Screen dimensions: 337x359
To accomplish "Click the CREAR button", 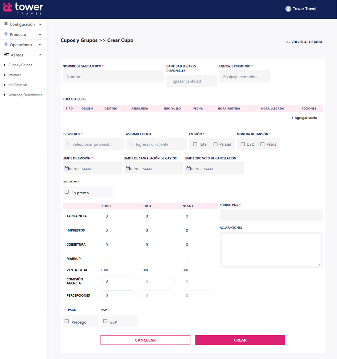I will point(240,340).
